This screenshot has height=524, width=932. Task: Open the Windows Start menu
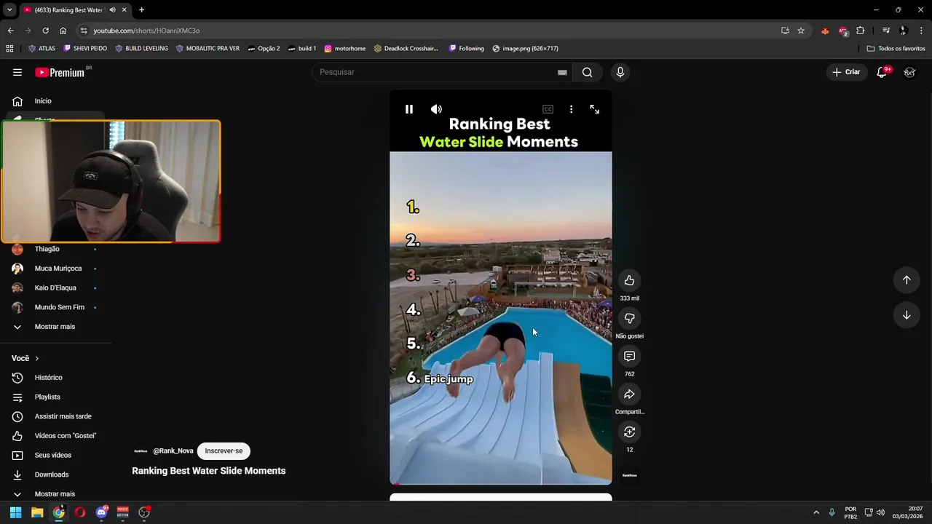click(16, 512)
